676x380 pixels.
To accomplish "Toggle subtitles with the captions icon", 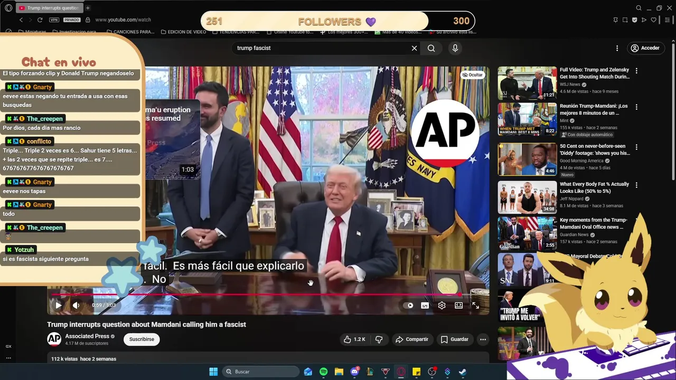I will (x=425, y=305).
